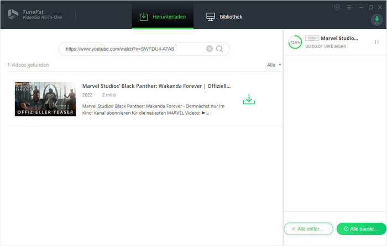Clear the URL search field
387x246 pixels.
pos(210,49)
